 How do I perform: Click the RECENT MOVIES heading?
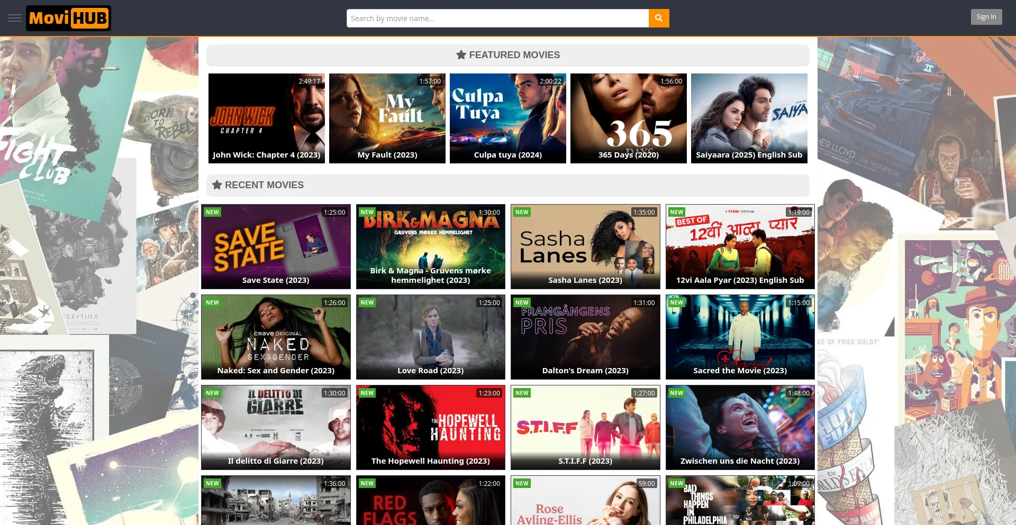coord(264,185)
